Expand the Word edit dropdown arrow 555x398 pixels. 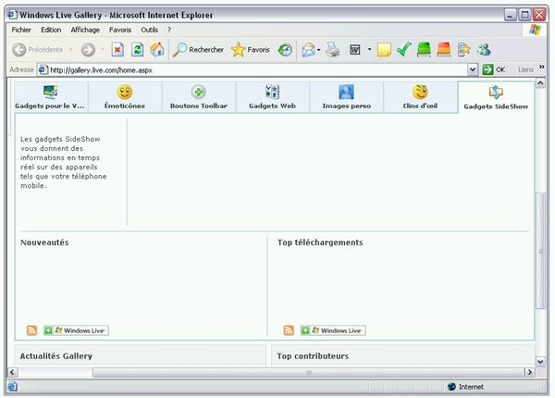click(x=369, y=49)
